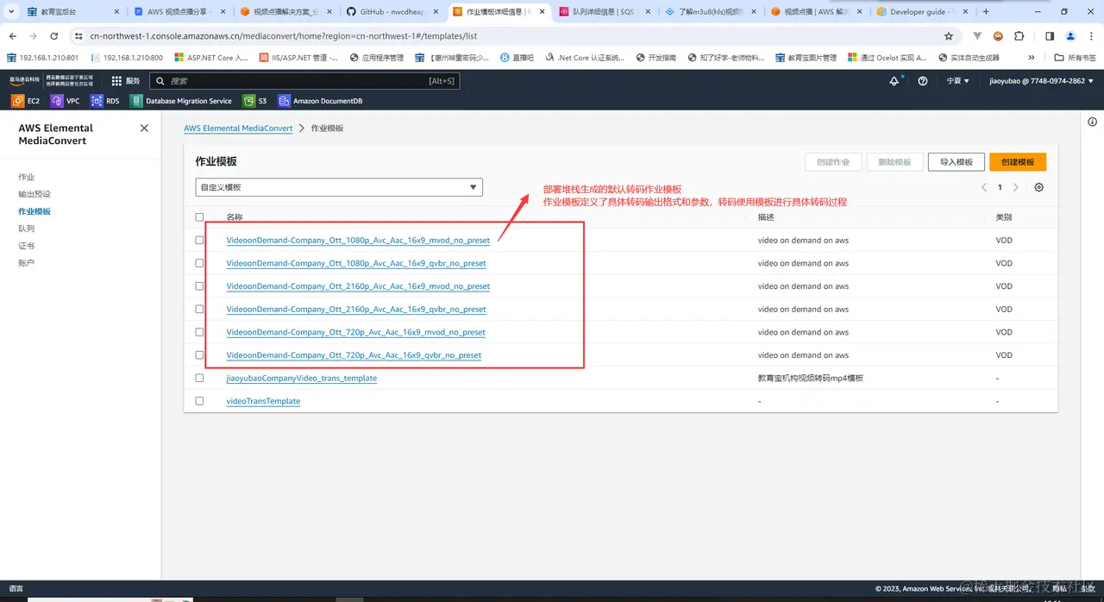Open a new browser tab
Screen dimensions: 1104x602
click(986, 12)
